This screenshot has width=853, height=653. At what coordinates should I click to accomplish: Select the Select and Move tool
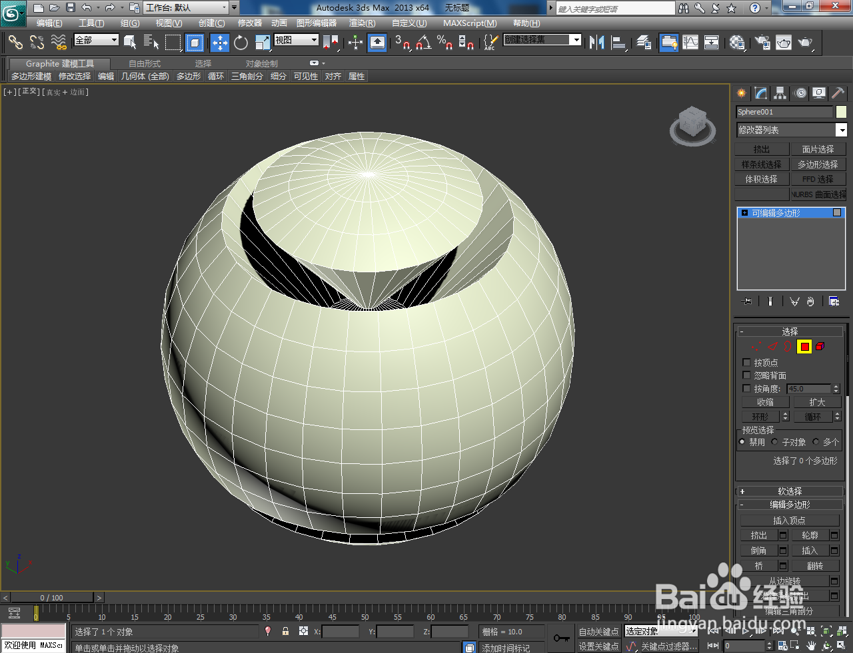coord(220,43)
